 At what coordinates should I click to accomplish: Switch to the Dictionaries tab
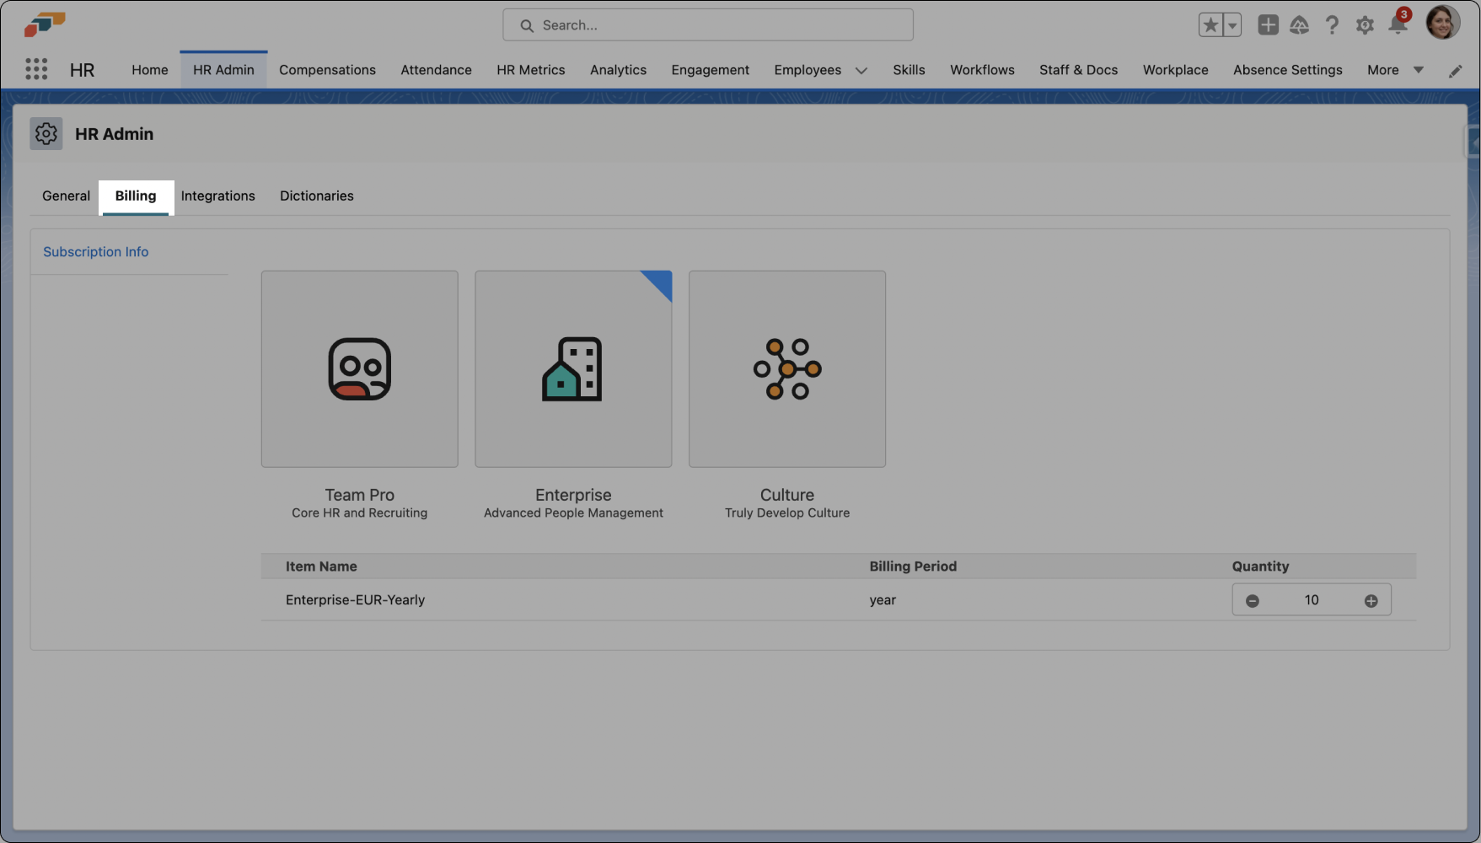click(x=316, y=196)
